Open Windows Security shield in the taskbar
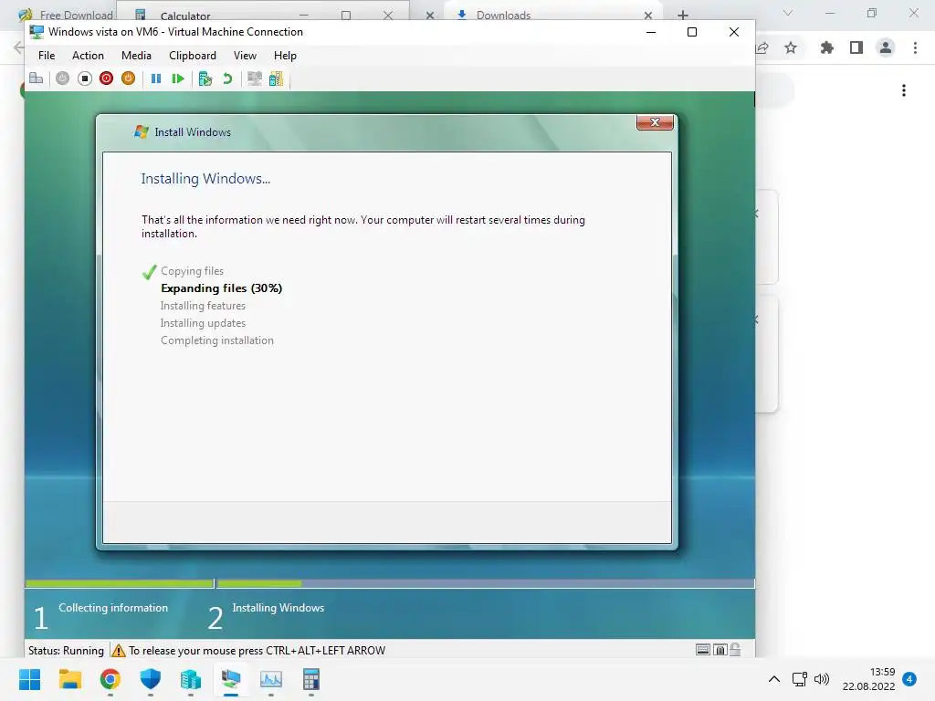The image size is (935, 701). (151, 679)
